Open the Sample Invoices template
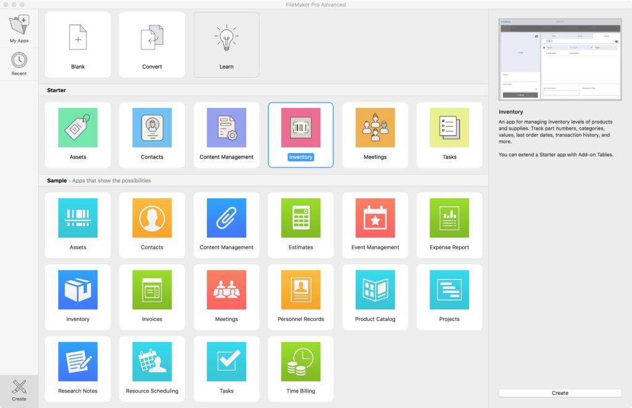Screen dimensions: 632x408 pos(152,296)
